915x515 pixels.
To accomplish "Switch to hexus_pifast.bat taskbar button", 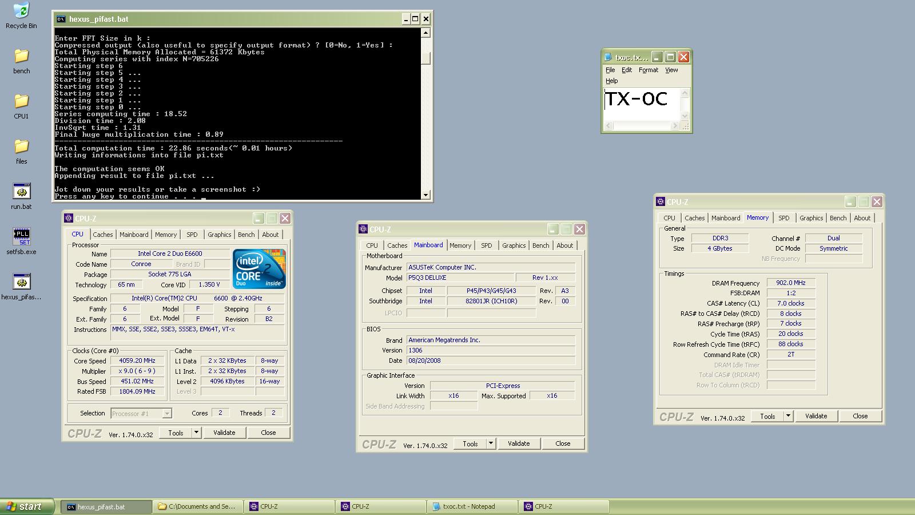I will (x=107, y=506).
